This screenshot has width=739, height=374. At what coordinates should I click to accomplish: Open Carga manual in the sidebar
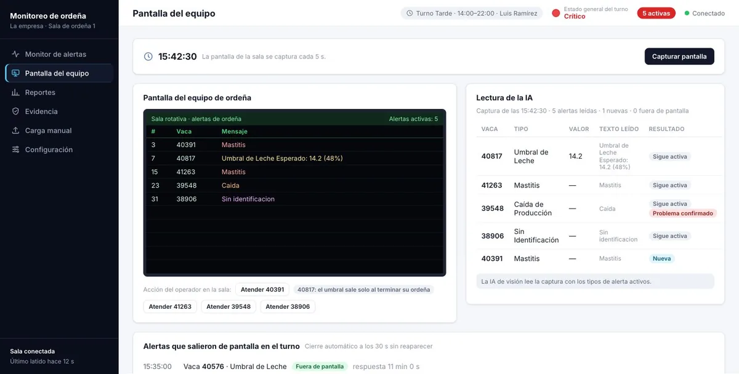tap(59, 130)
